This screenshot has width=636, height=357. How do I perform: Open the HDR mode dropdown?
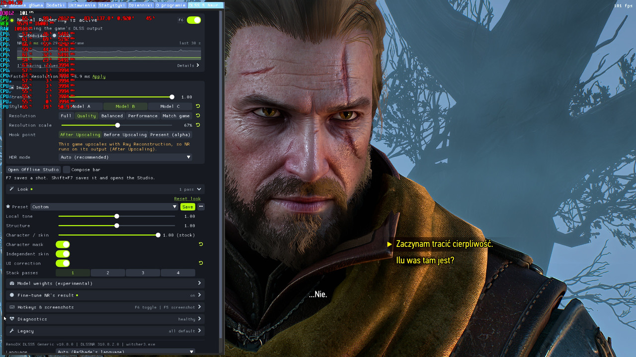pos(125,157)
